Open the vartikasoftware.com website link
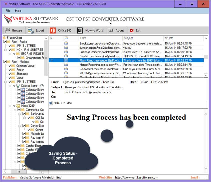 pyautogui.click(x=137, y=177)
